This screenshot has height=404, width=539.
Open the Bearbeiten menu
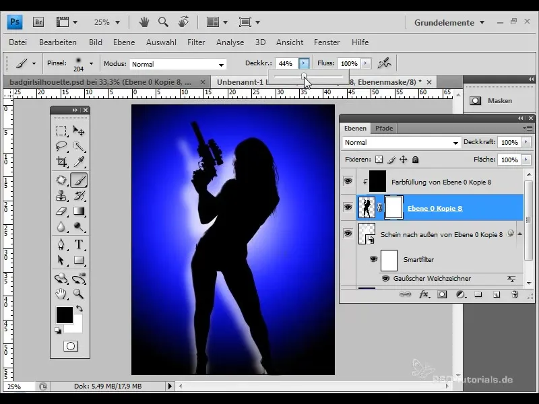coord(58,42)
